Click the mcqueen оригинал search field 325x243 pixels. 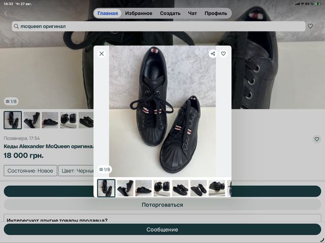pyautogui.click(x=158, y=26)
